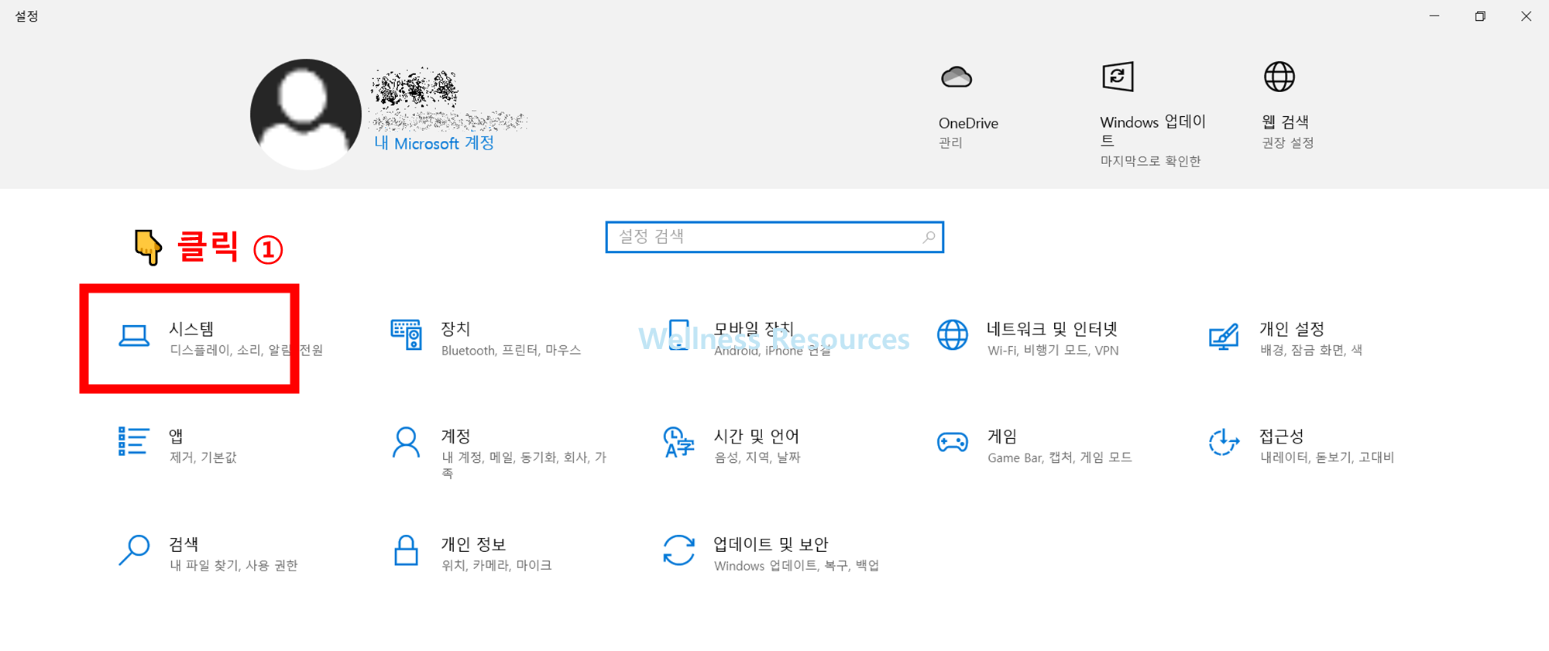Select the 장치 category title

coord(456,329)
